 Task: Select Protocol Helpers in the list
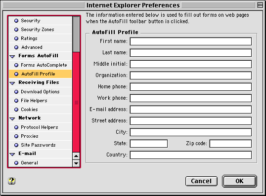(41, 127)
